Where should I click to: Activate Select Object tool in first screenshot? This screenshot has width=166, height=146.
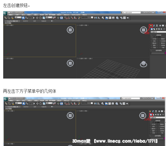pos(23,18)
